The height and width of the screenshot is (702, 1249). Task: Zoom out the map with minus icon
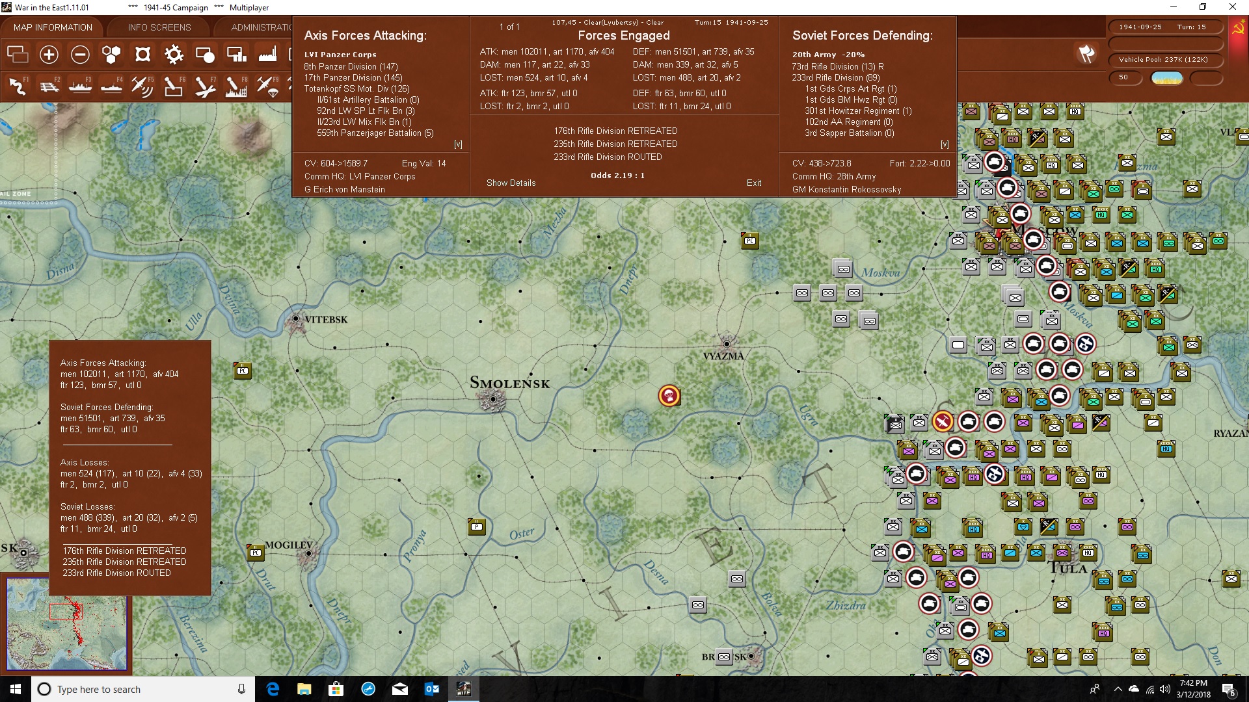tap(80, 55)
